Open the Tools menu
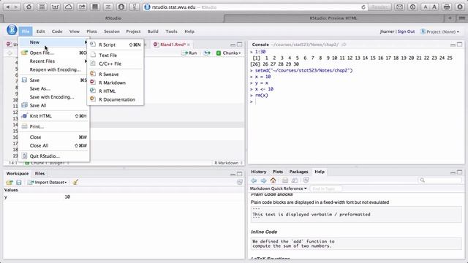Viewport: 468px width, 263px height. tap(171, 31)
